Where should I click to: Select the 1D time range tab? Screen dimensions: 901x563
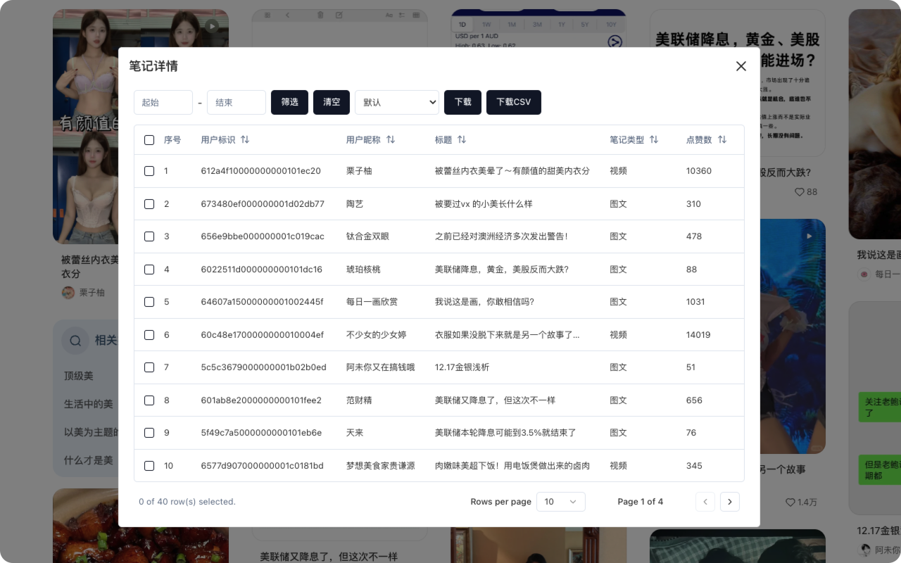point(462,24)
